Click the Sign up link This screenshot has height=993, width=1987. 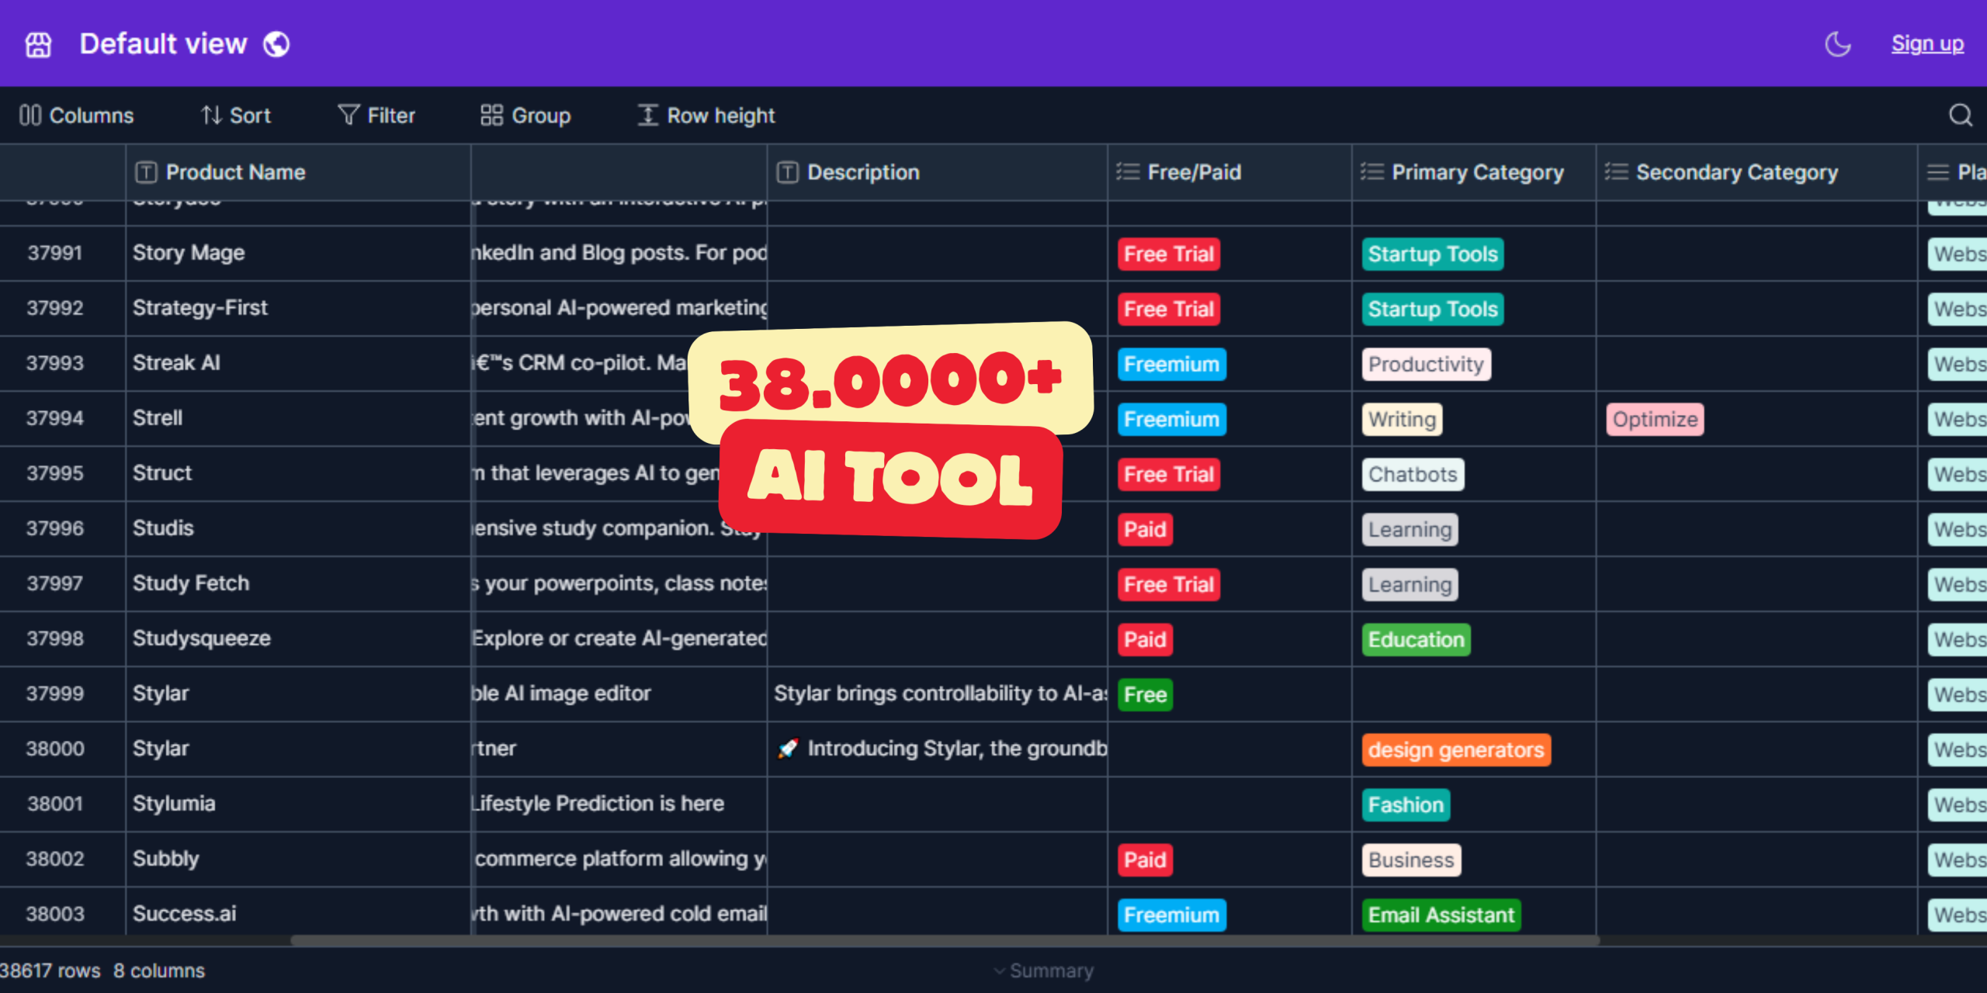click(1928, 43)
